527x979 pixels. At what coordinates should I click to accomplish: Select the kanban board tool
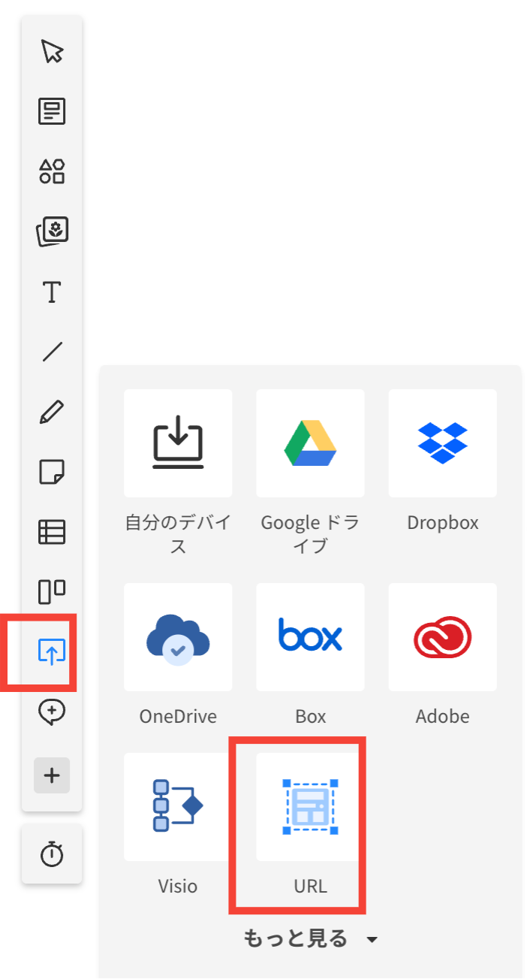tap(52, 592)
